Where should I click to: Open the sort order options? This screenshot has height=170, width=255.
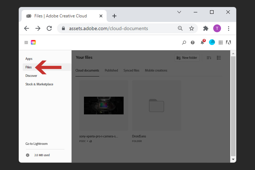coord(209,58)
